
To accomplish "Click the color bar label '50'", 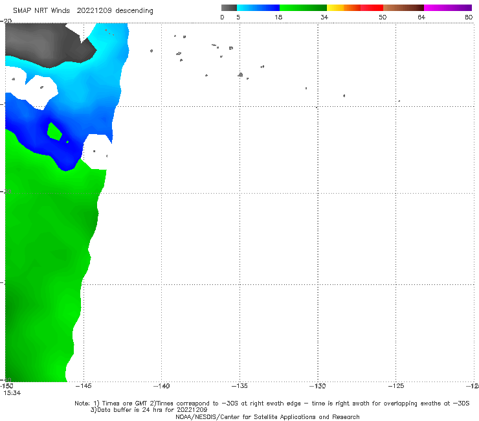I will point(383,17).
